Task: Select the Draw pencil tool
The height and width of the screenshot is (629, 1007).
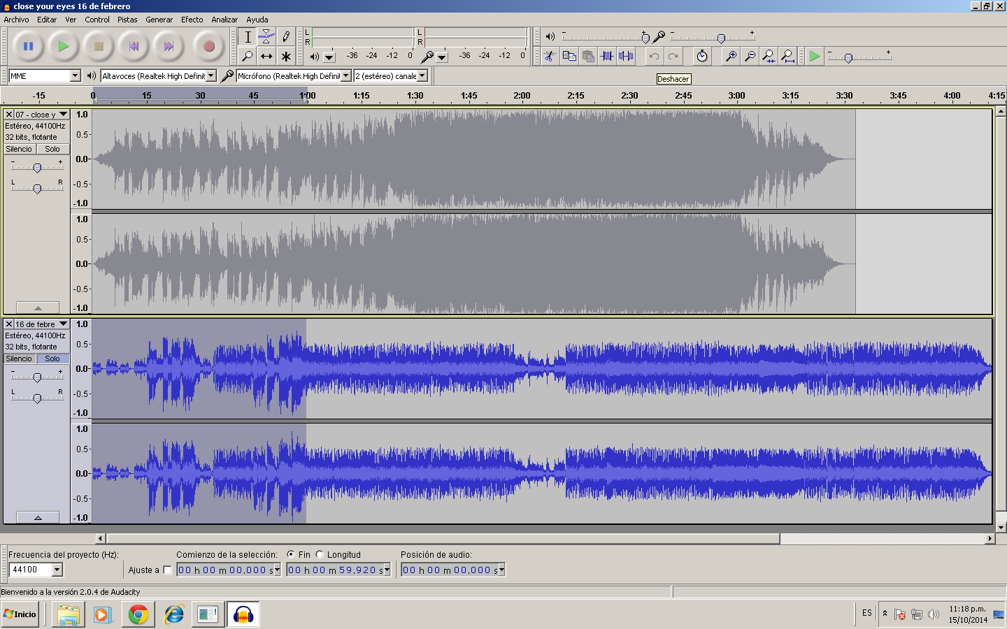Action: [x=285, y=36]
